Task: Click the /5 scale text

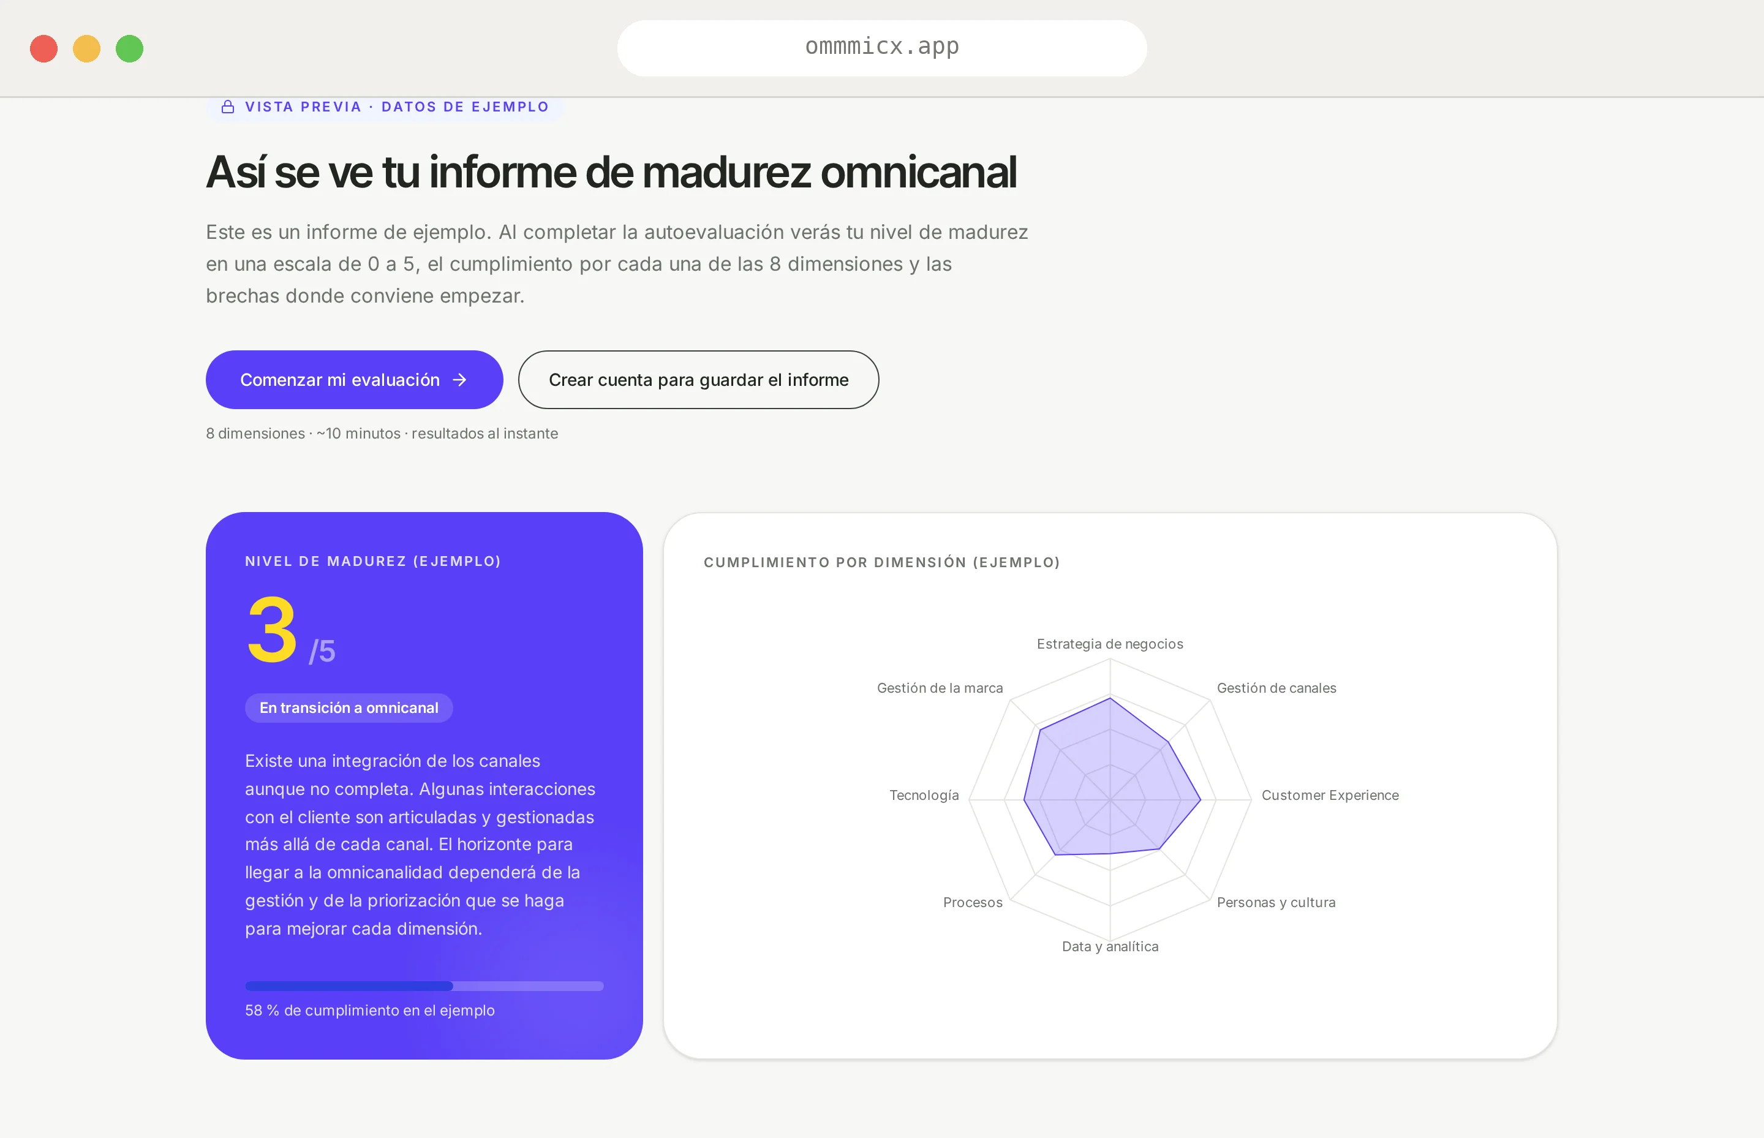Action: [x=322, y=652]
